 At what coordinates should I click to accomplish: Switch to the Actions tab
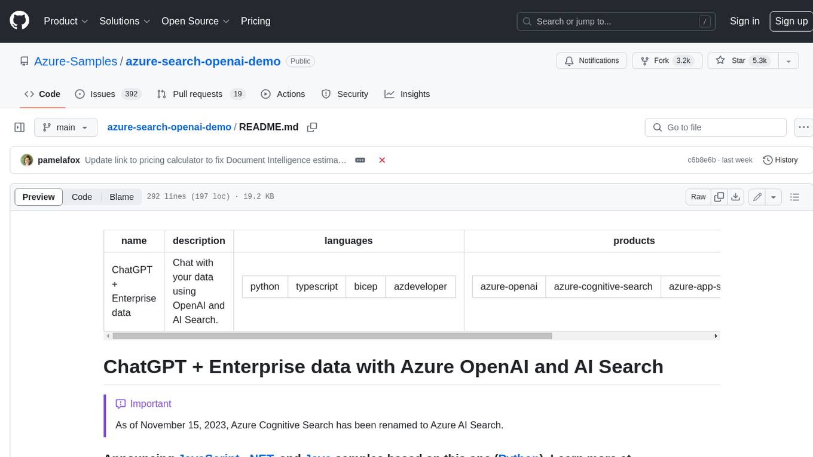283,94
